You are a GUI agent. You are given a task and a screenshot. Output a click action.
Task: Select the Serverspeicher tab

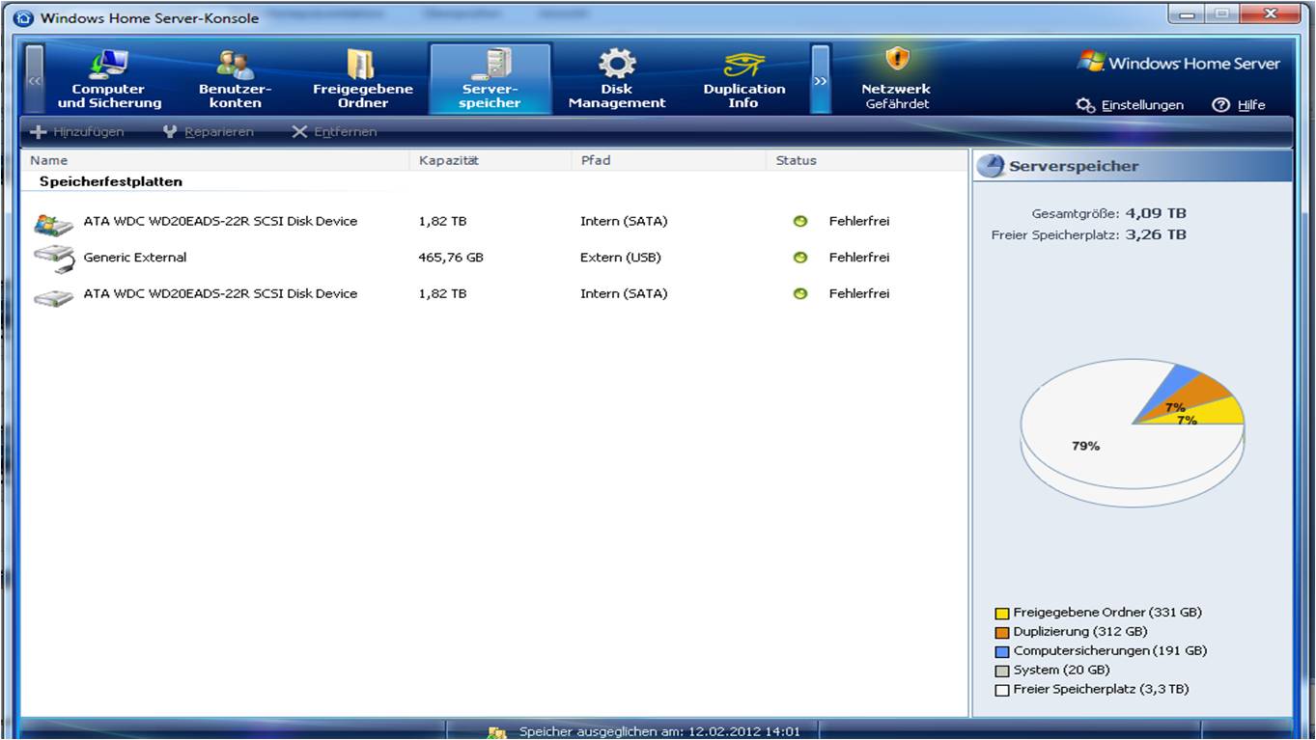490,79
